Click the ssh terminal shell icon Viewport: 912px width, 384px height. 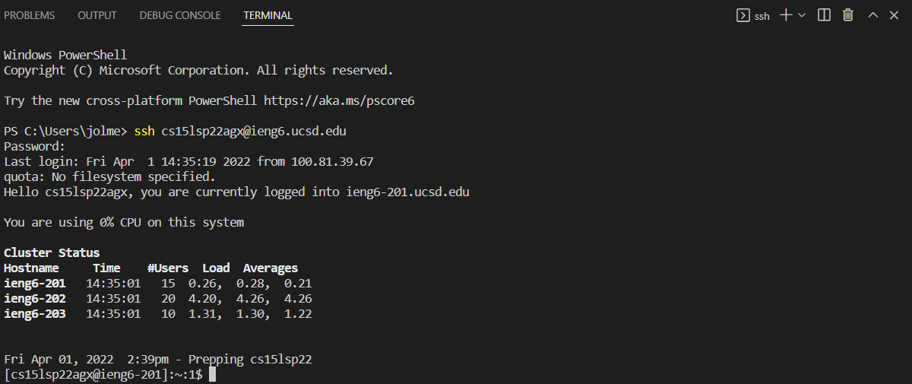[743, 15]
